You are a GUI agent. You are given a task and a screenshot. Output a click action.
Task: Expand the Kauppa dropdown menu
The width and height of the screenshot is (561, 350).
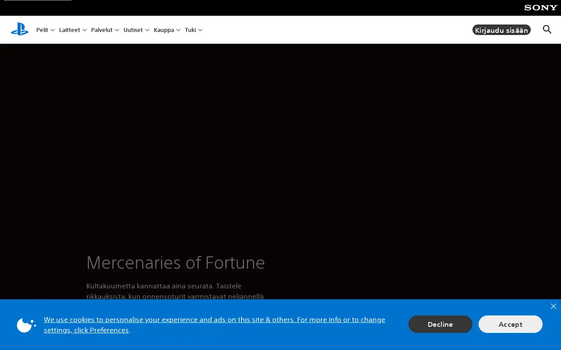[167, 30]
